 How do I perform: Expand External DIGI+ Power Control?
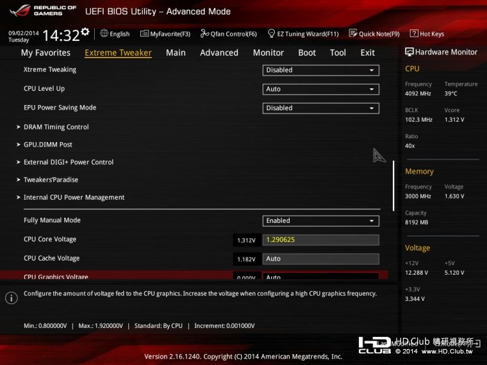[x=69, y=162]
